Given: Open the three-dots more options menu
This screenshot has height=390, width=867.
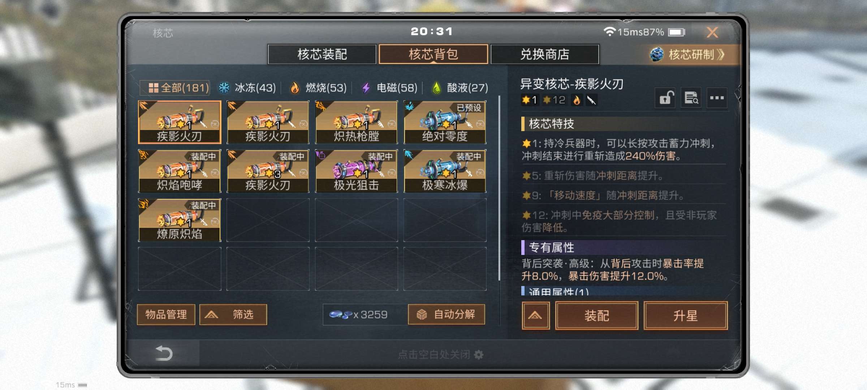Looking at the screenshot, I should pos(717,97).
